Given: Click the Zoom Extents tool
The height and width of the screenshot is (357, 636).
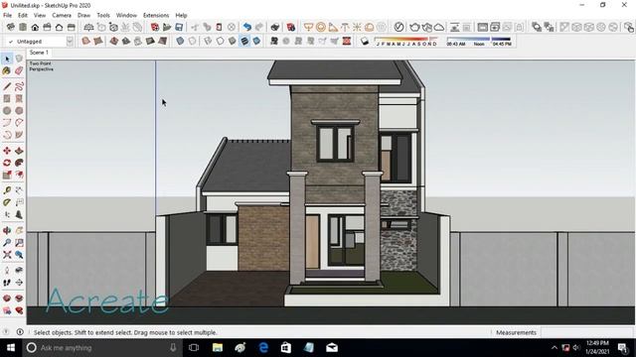Looking at the screenshot, I should click(x=7, y=255).
